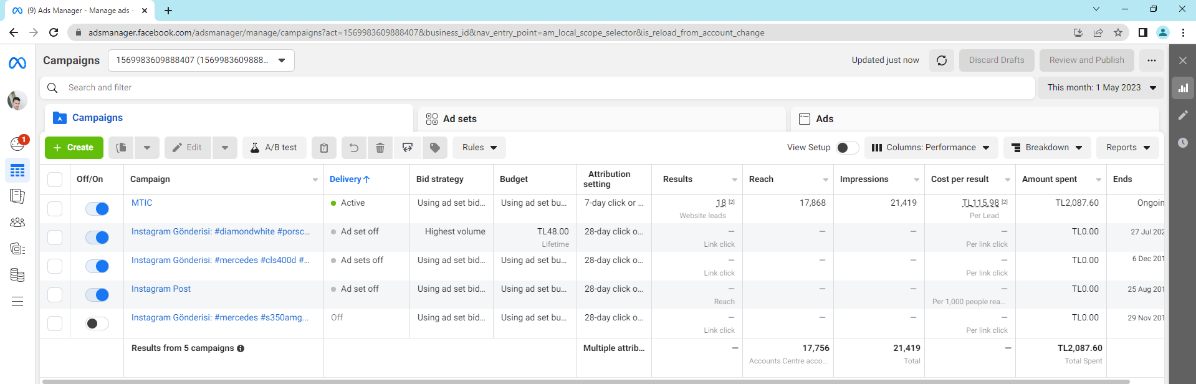Open a new browser tab
Viewport: 1196px width, 384px height.
click(168, 11)
